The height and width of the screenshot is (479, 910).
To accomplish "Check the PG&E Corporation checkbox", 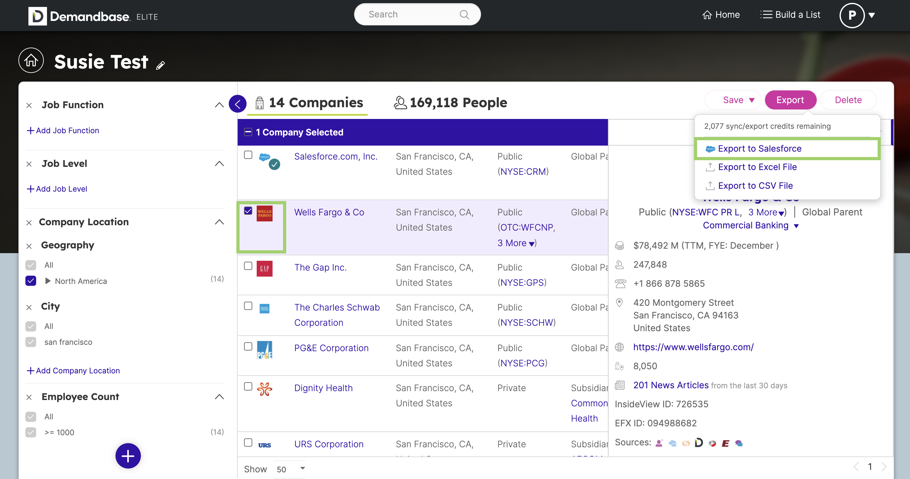I will 248,346.
